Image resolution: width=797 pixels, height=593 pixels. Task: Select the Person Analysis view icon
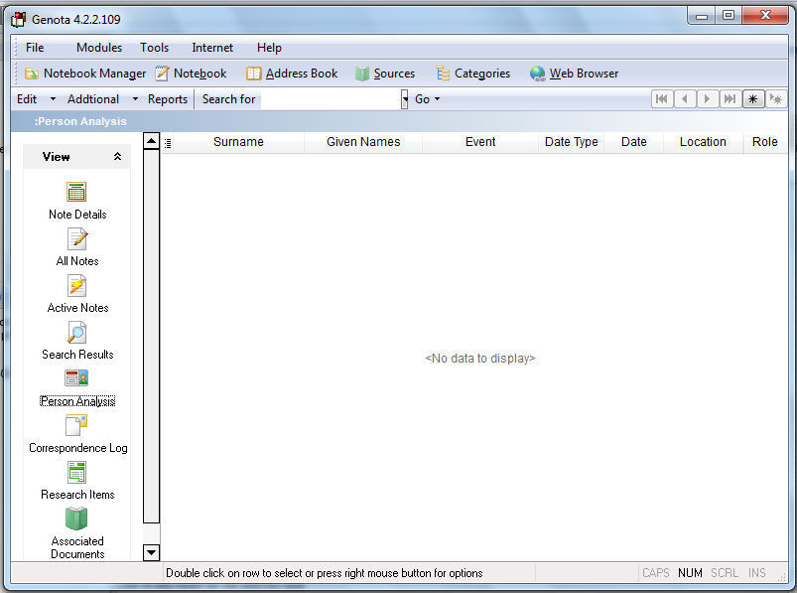coord(76,377)
